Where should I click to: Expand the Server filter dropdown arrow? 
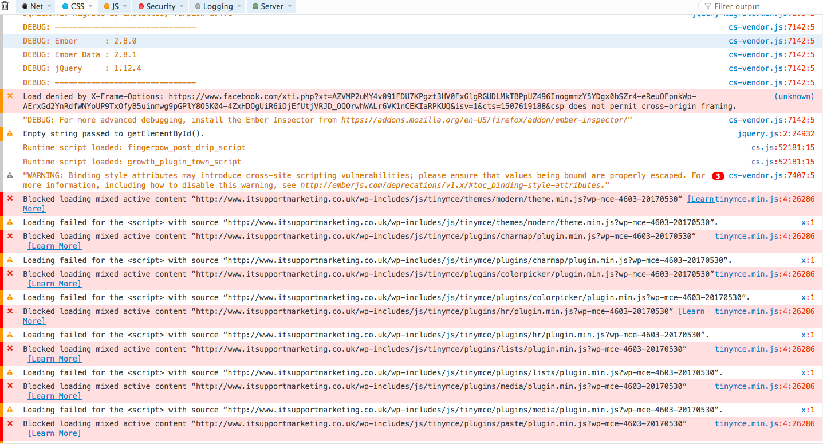290,6
